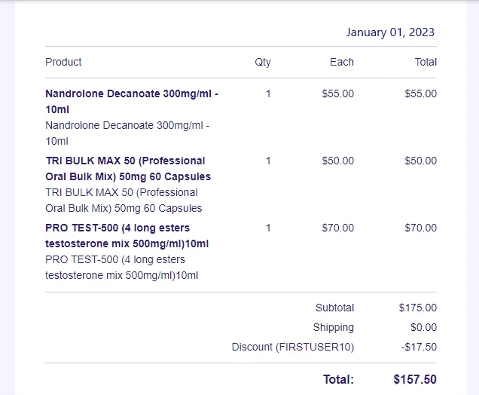
Task: Click the TRI BULK MAX 50 non-bold description
Action: point(124,201)
